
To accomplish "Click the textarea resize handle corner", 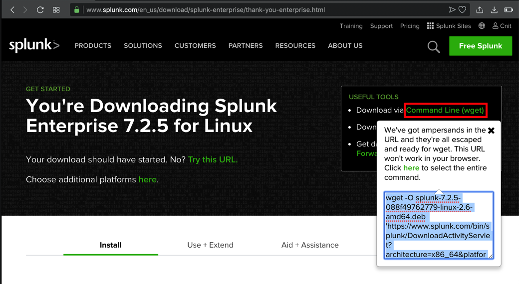I will [x=491, y=256].
